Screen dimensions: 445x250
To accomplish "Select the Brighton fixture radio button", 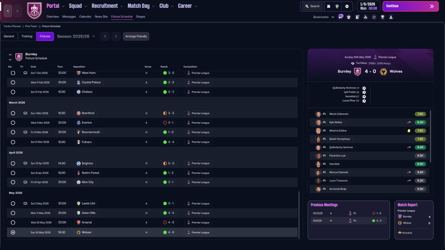I will (13, 163).
